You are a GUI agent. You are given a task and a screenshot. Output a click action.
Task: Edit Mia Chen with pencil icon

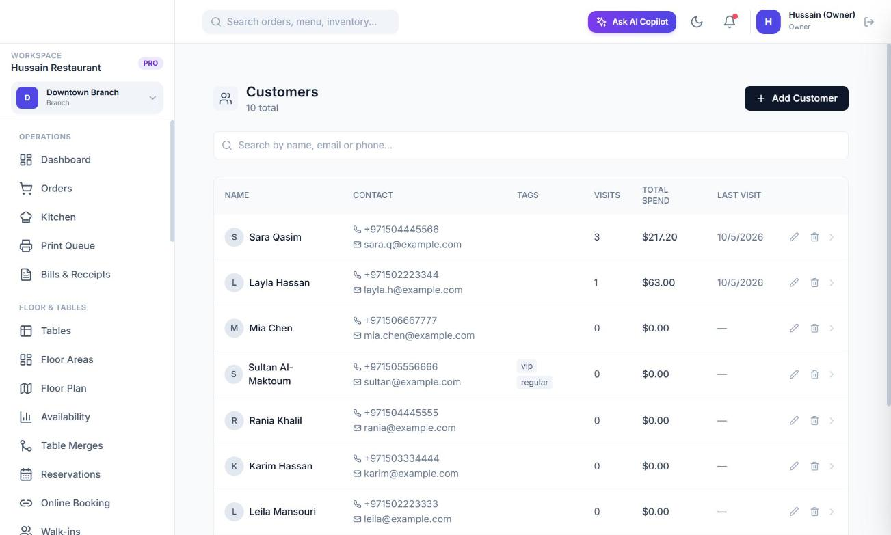(x=794, y=329)
